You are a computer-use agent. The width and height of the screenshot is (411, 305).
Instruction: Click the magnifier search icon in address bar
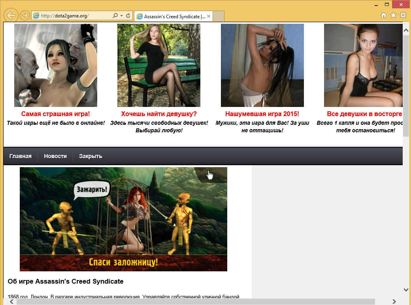pos(115,16)
